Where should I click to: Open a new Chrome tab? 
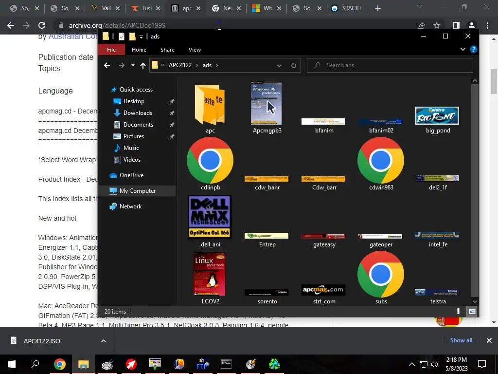coord(377,8)
